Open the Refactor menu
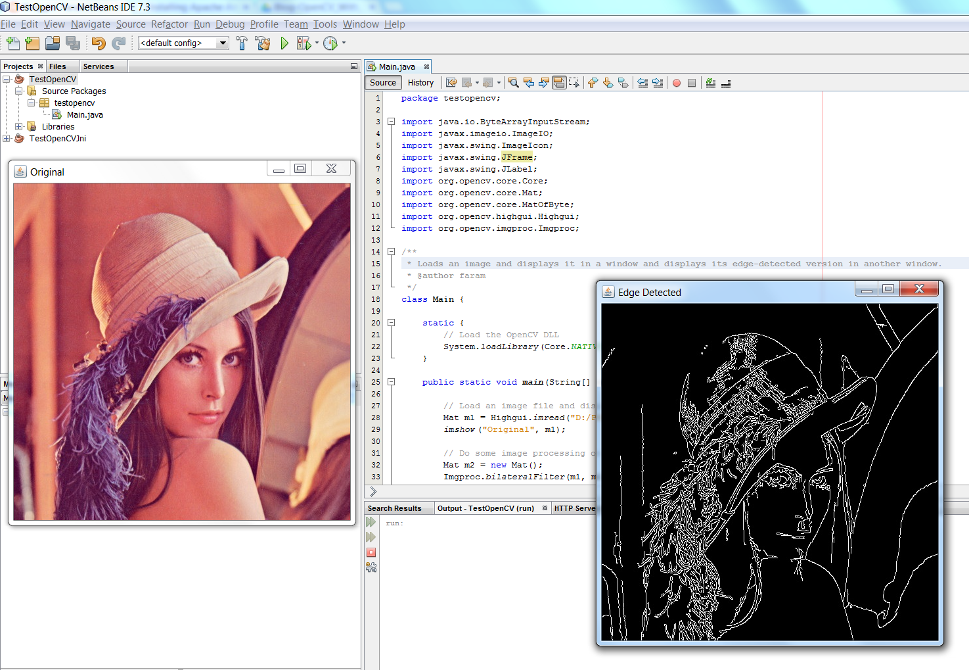Viewport: 969px width, 670px height. [169, 24]
